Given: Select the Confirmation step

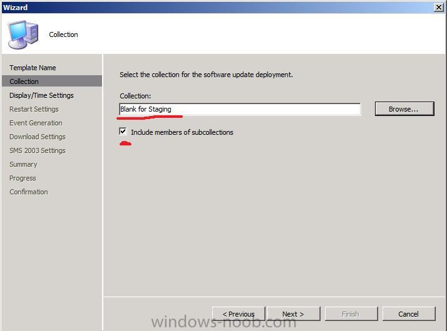Looking at the screenshot, I should (29, 192).
